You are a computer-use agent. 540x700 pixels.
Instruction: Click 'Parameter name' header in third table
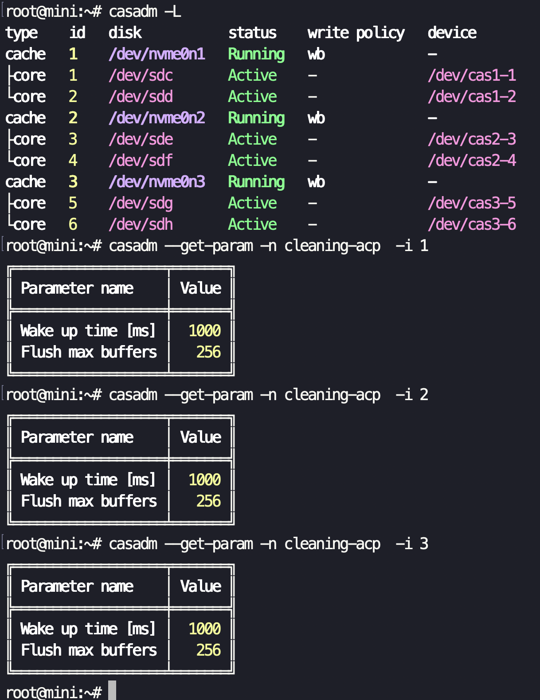point(77,586)
